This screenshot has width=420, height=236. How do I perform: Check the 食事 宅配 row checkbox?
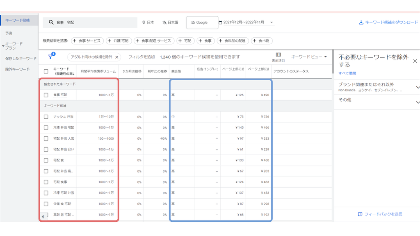(46, 95)
